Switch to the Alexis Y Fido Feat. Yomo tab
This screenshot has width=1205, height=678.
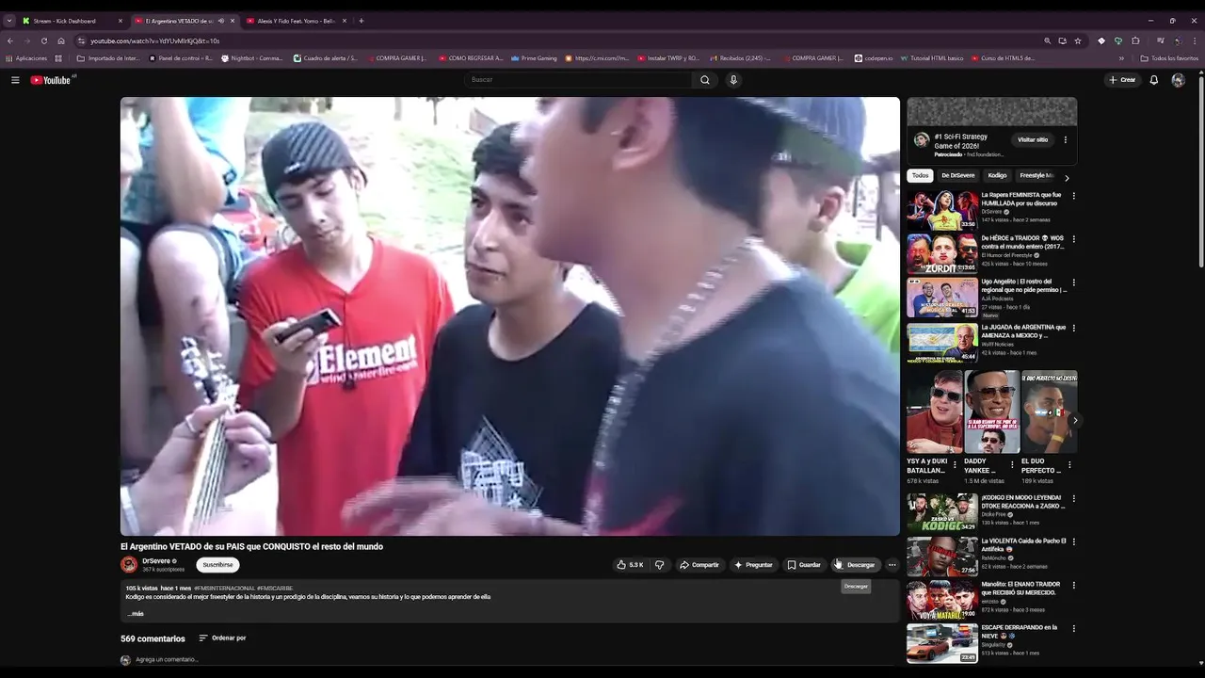[x=296, y=21]
